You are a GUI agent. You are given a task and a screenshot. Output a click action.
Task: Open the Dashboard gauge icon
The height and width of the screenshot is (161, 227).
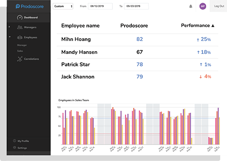point(20,18)
